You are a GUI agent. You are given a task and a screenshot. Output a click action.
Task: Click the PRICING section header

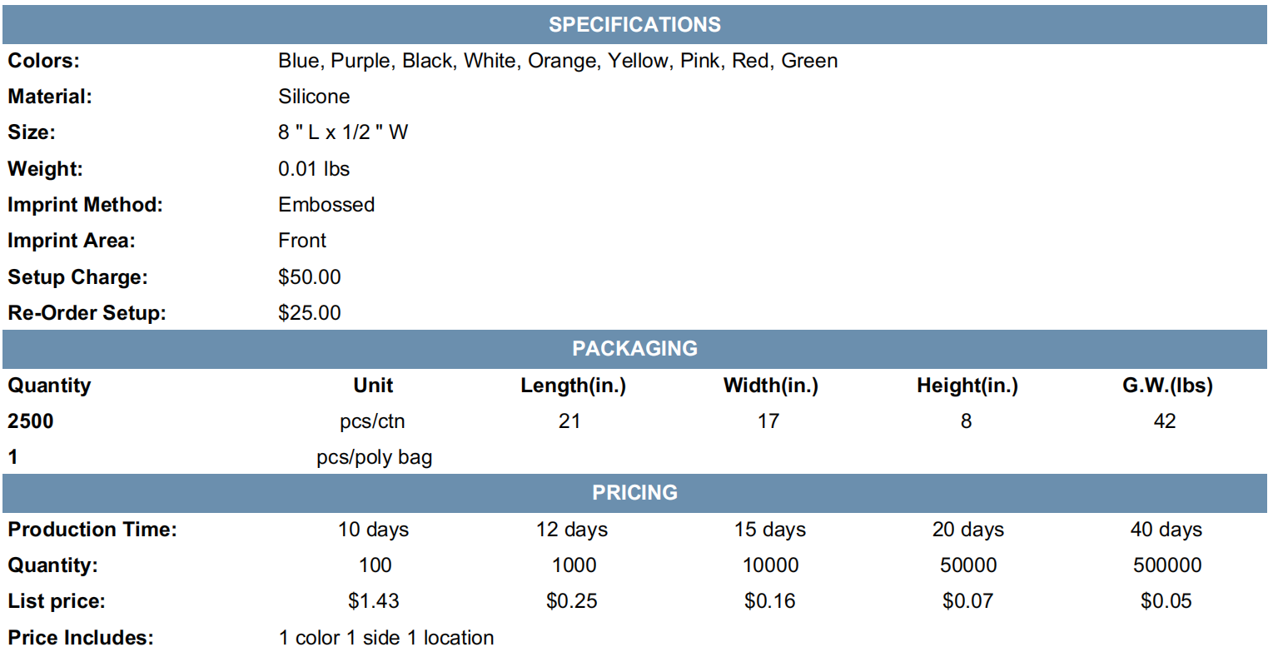634,492
